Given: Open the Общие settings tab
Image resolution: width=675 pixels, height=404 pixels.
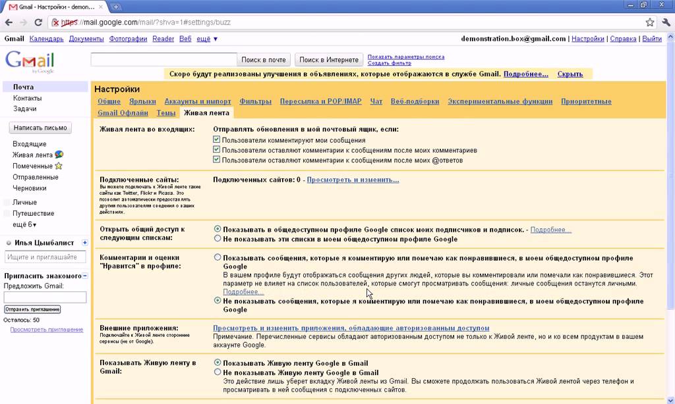Looking at the screenshot, I should 109,101.
